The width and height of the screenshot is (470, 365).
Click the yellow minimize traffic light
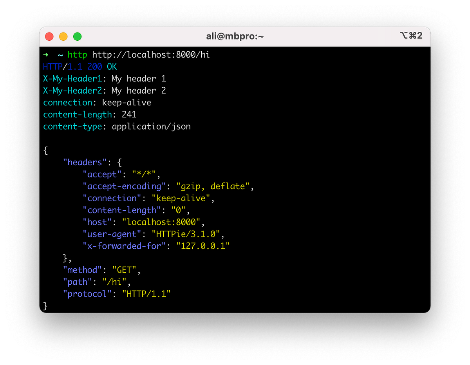click(63, 36)
